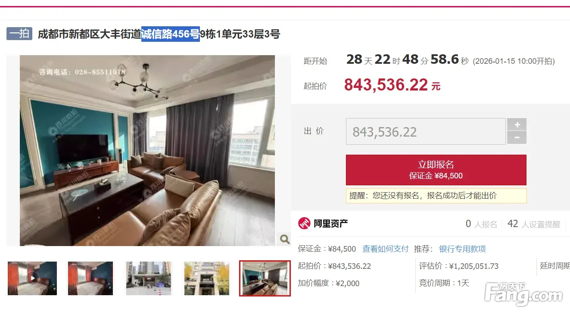Follow the 银行专用款项 link
This screenshot has height=312, width=570.
pyautogui.click(x=462, y=249)
